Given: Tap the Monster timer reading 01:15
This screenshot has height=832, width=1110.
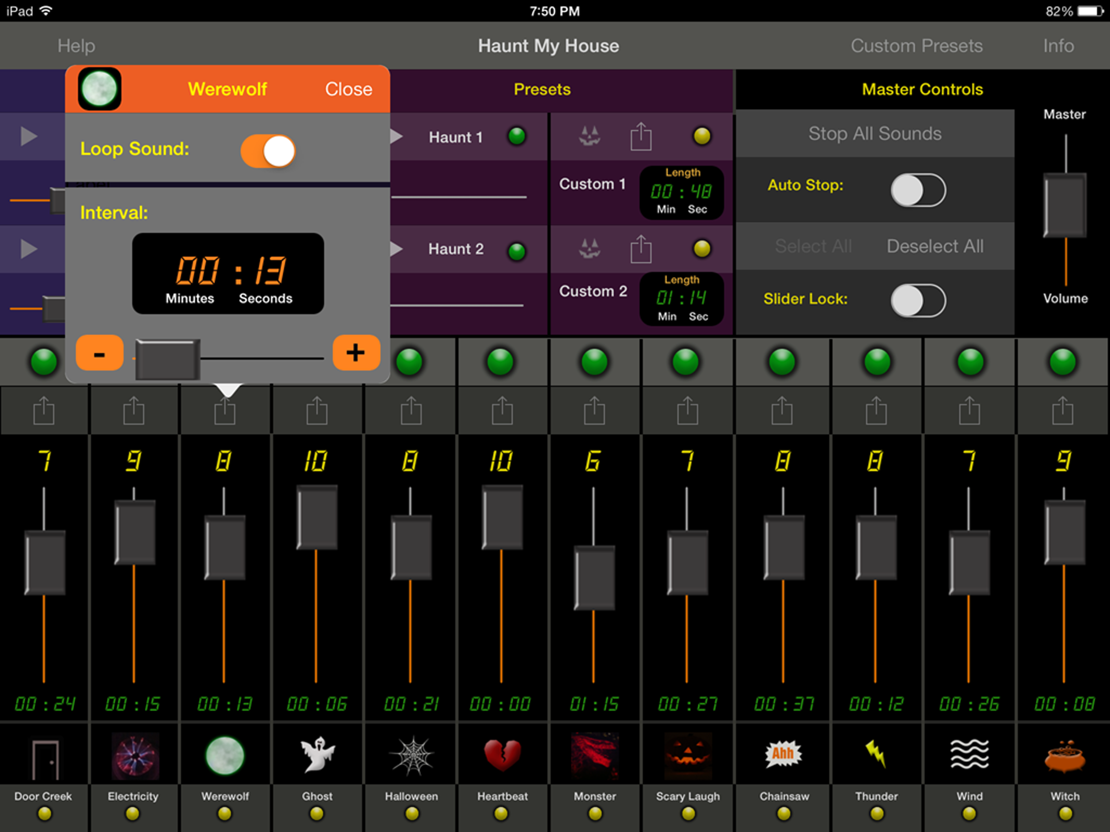Looking at the screenshot, I should point(594,704).
